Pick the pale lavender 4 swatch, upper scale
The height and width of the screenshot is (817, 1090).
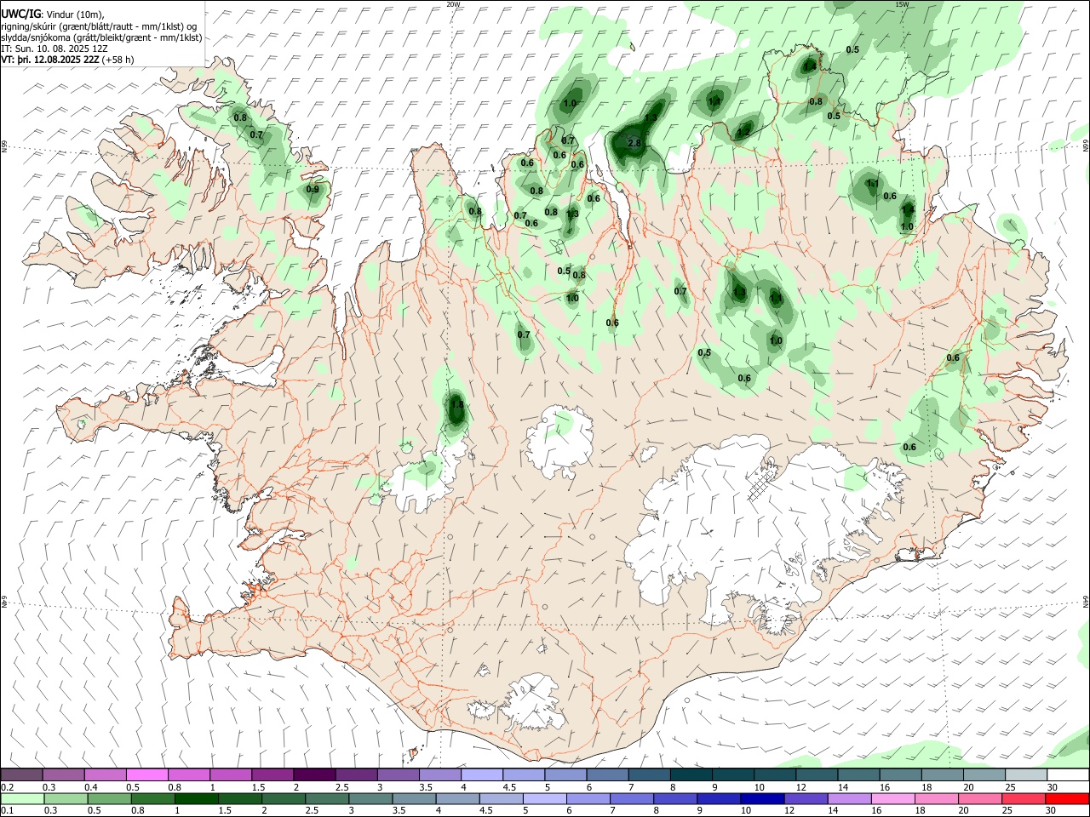pos(482,774)
